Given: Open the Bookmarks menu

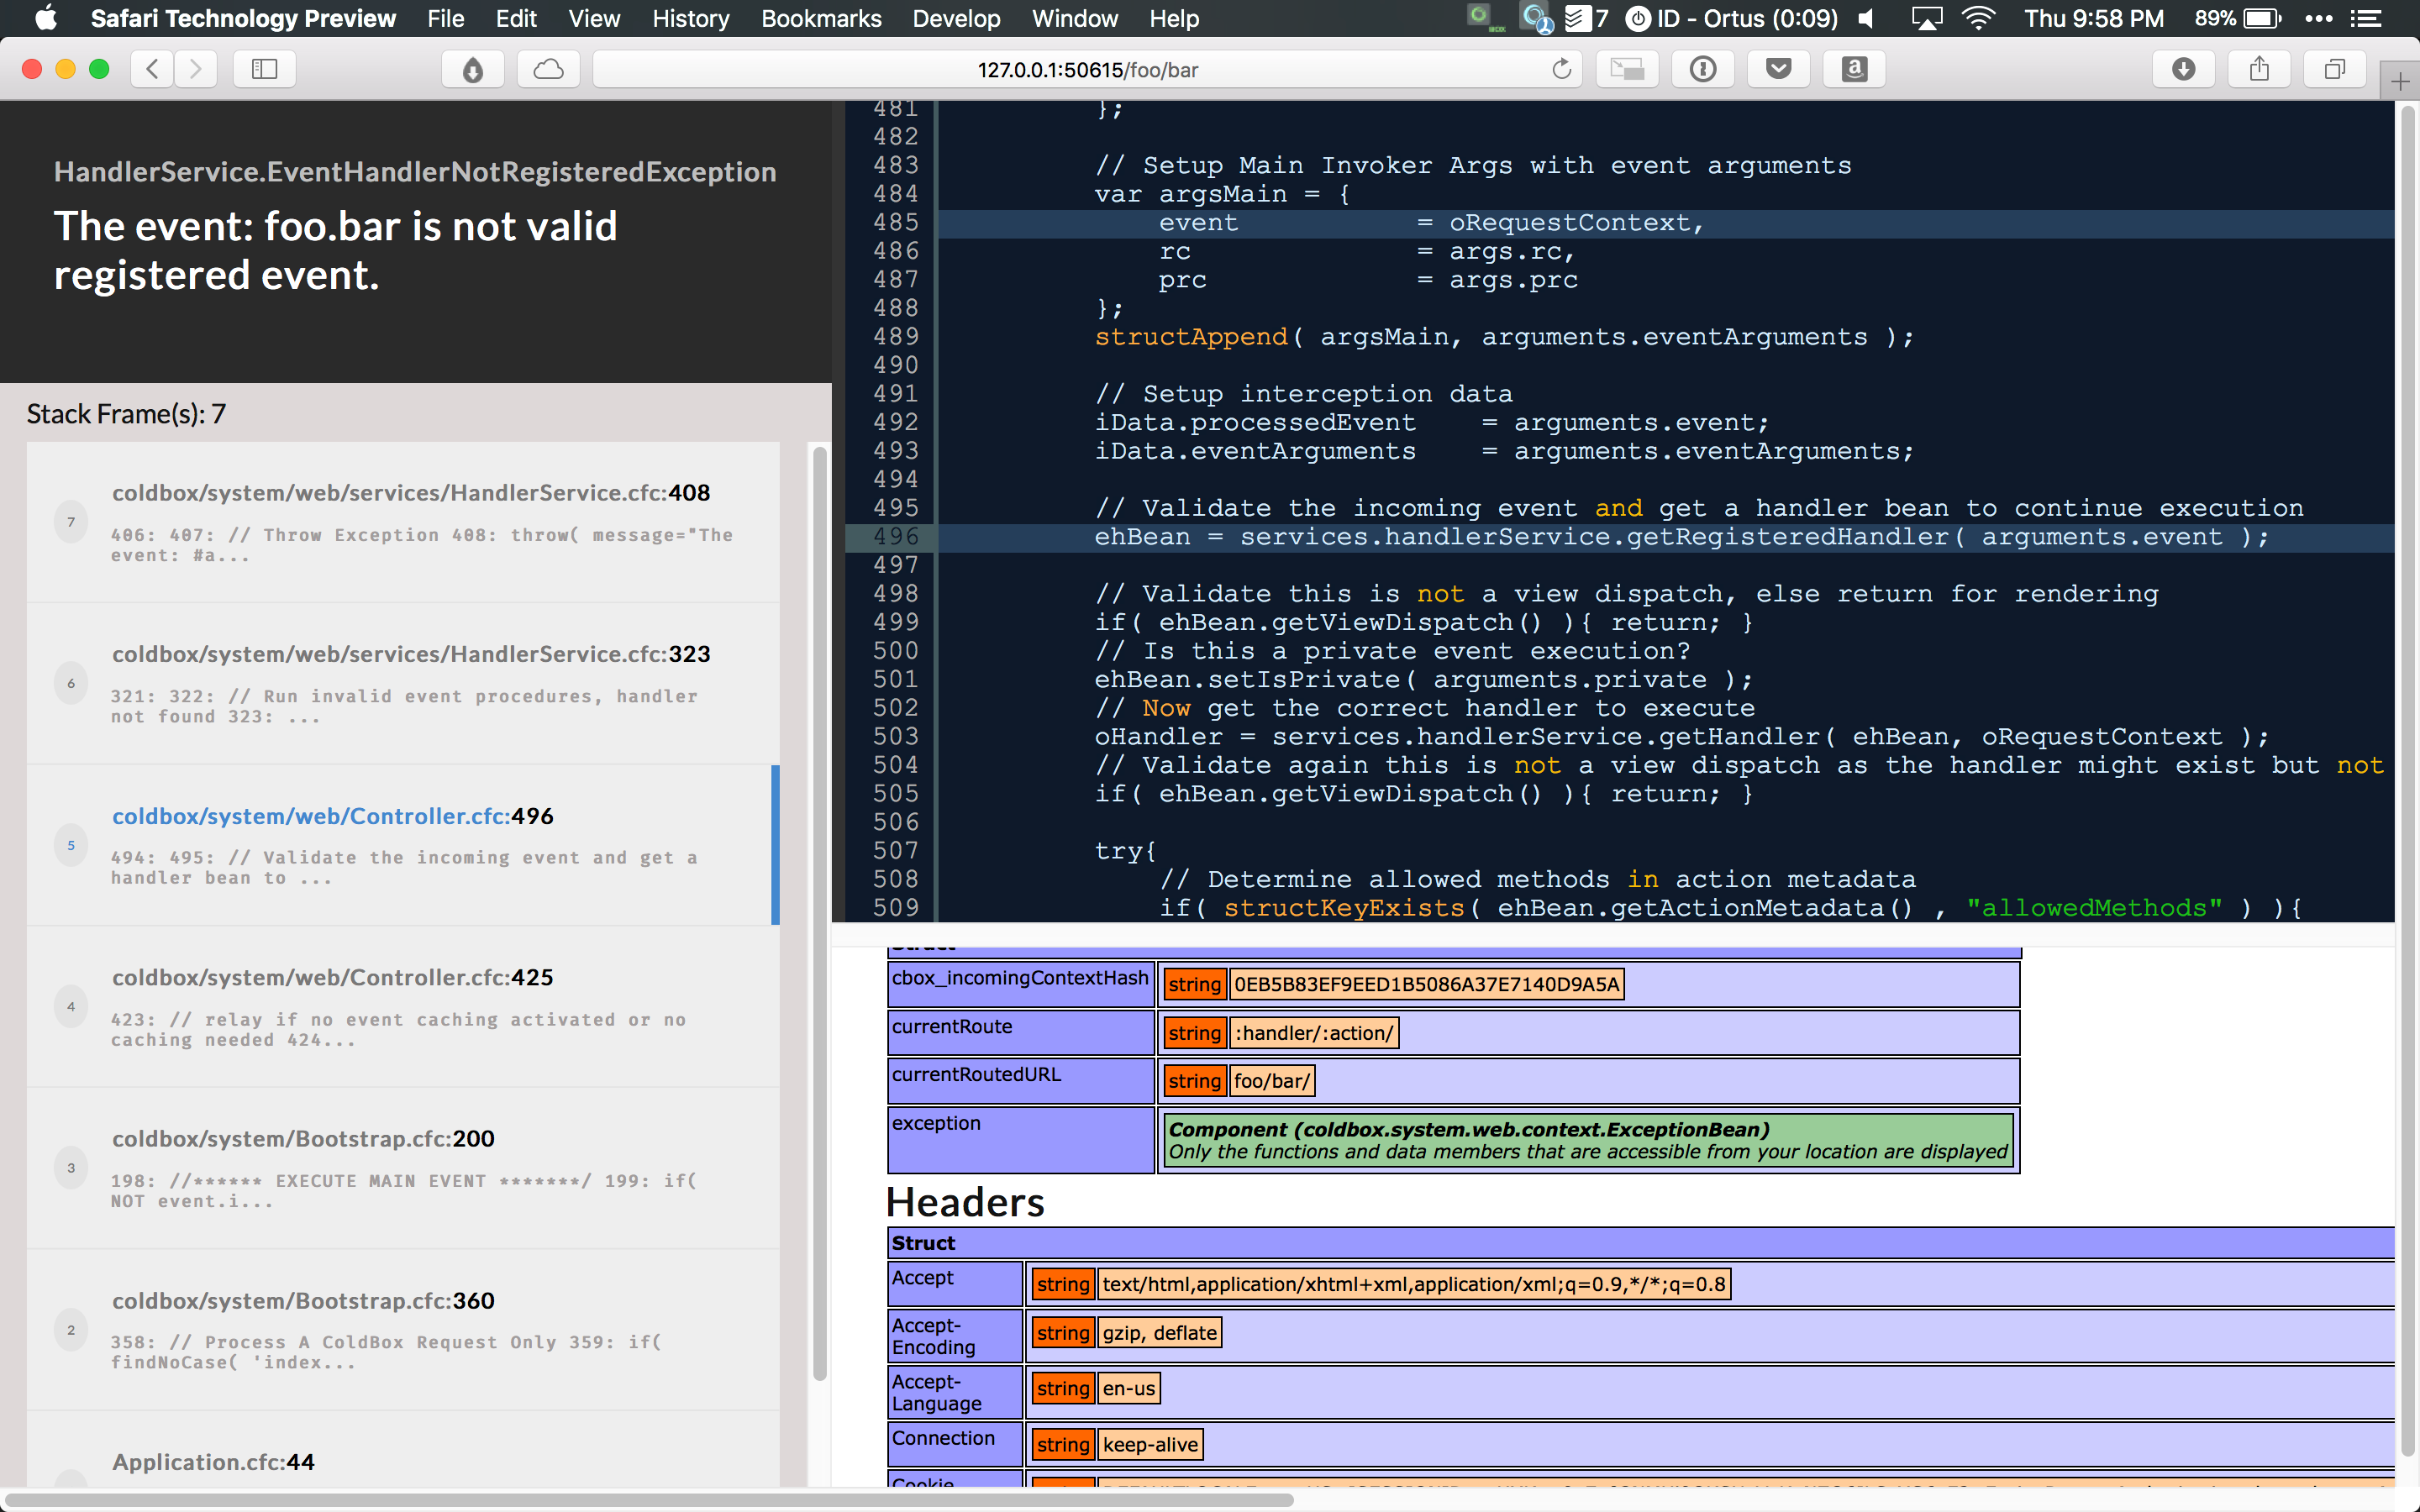Looking at the screenshot, I should click(820, 18).
